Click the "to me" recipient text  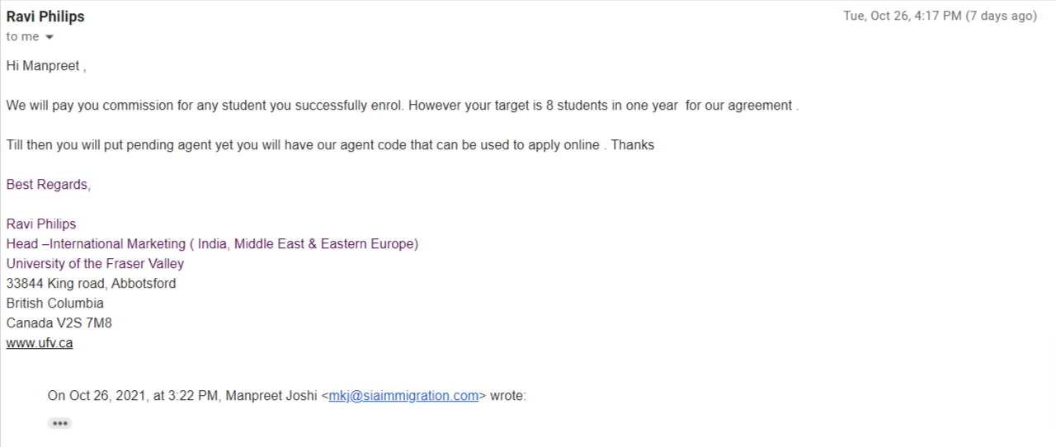22,36
